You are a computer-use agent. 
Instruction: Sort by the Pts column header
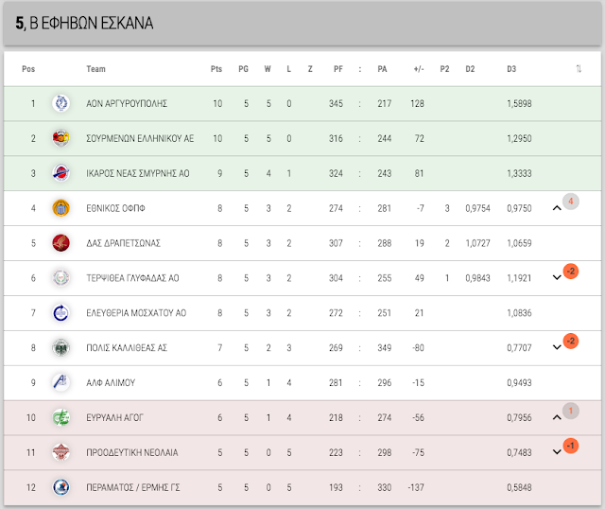(x=216, y=69)
